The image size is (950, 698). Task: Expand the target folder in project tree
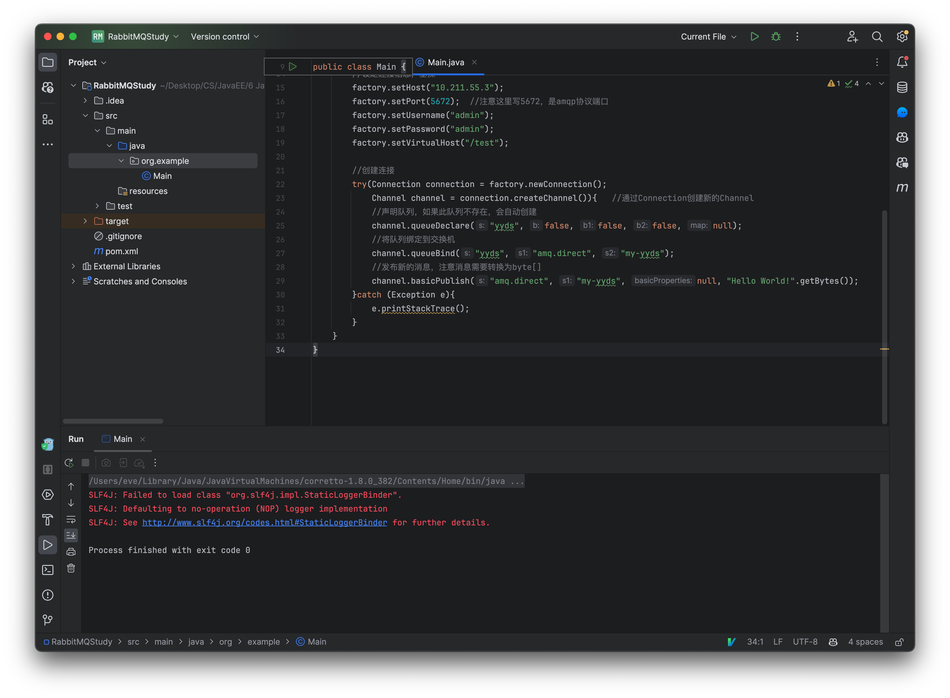coord(85,221)
